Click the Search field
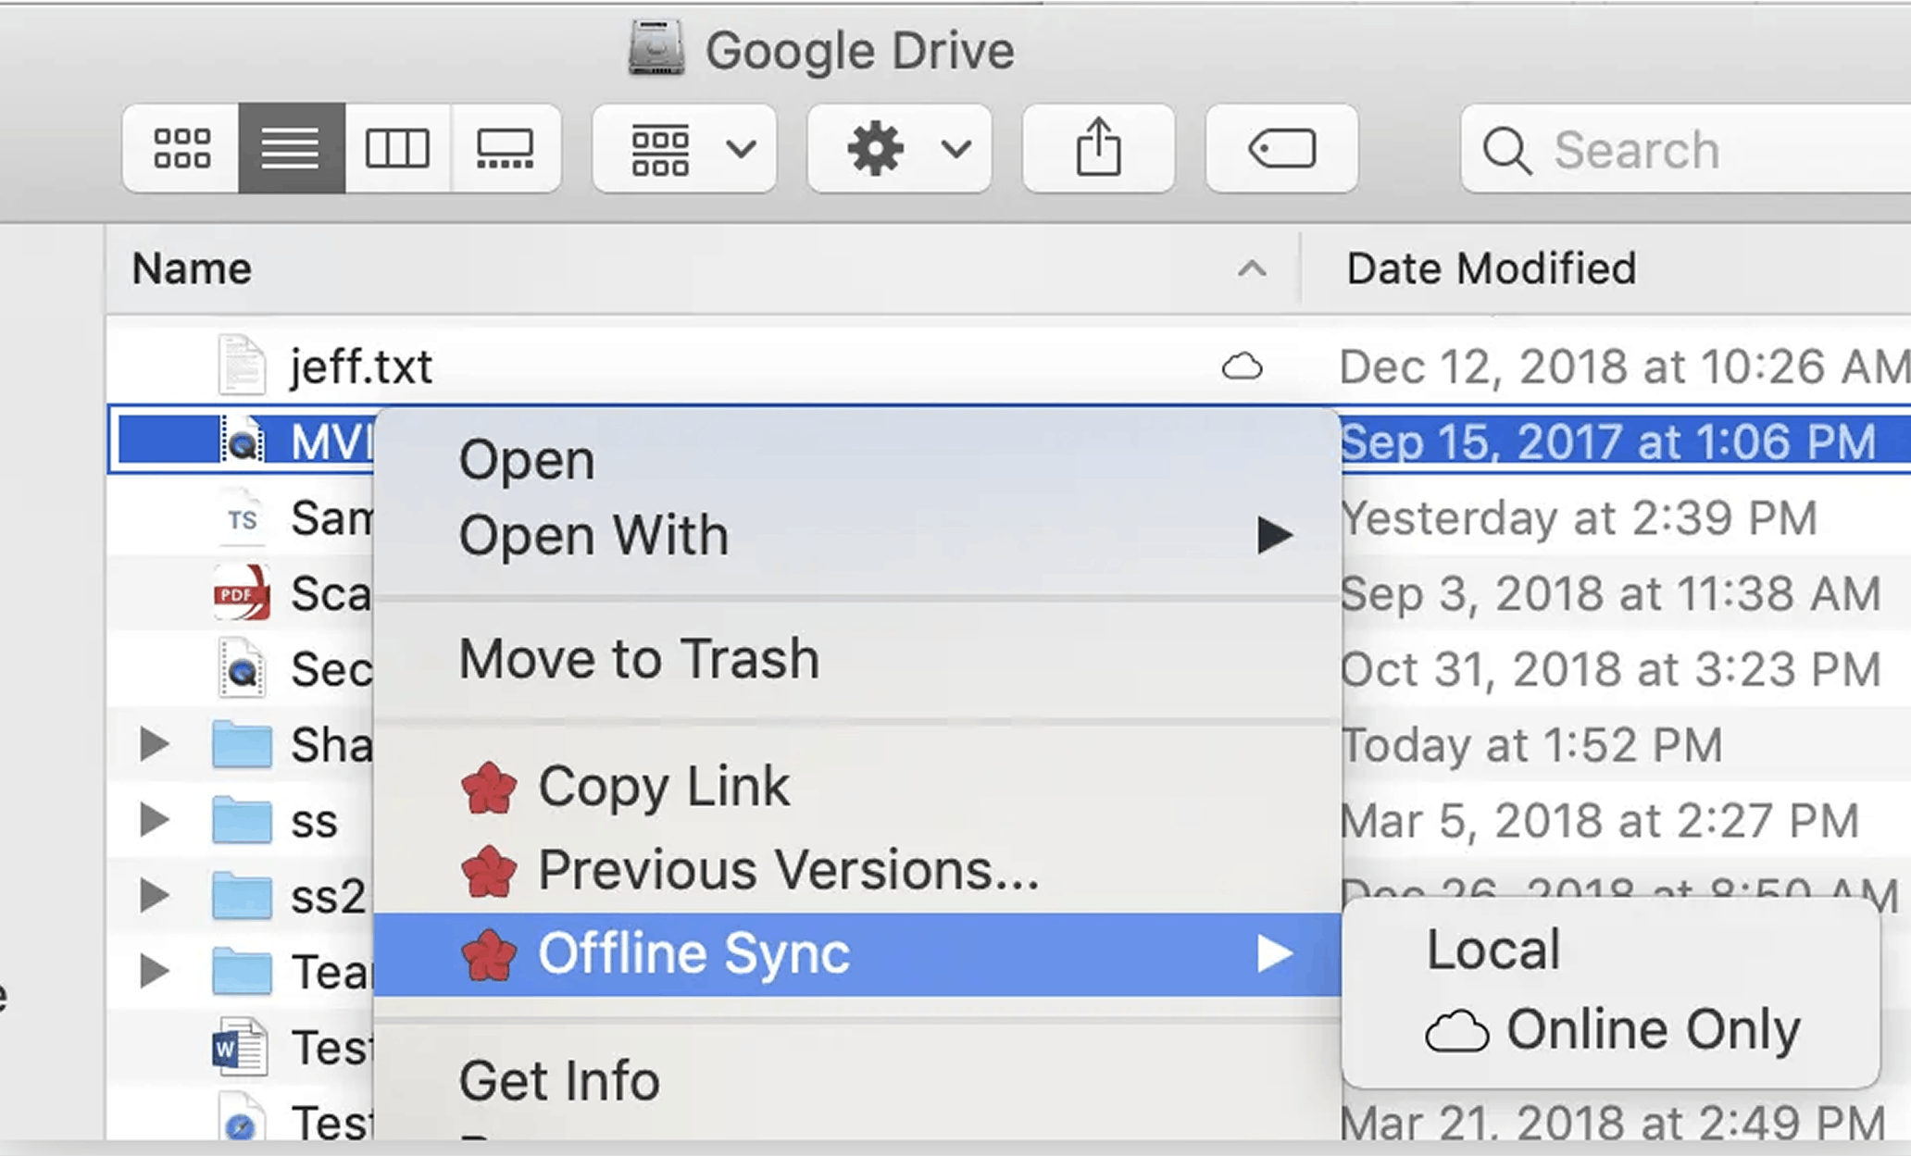 coord(1685,150)
